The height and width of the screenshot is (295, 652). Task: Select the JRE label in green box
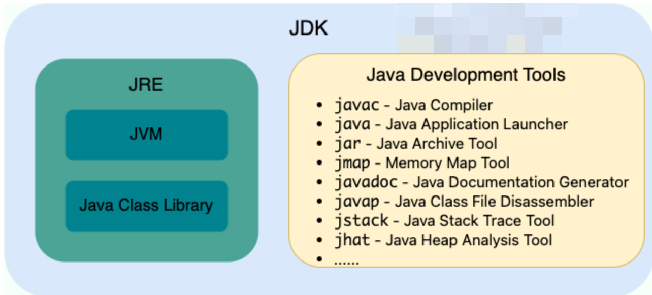[146, 84]
